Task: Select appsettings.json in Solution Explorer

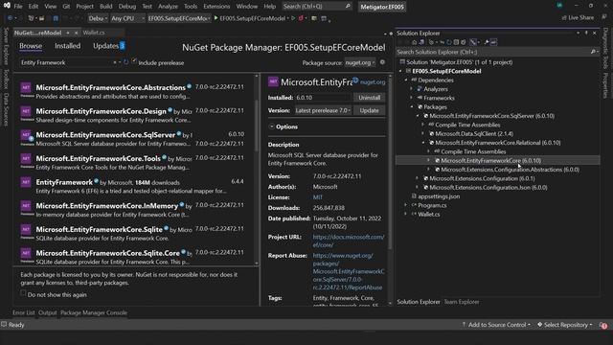Action: click(x=439, y=196)
